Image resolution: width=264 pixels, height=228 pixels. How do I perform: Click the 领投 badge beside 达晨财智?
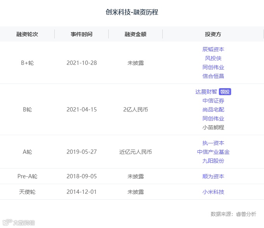pyautogui.click(x=225, y=92)
